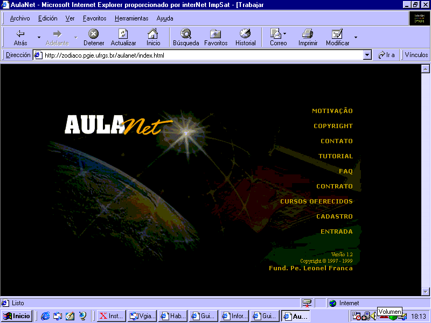Go to Inicio home page icon
Image resolution: width=431 pixels, height=323 pixels.
(x=154, y=34)
